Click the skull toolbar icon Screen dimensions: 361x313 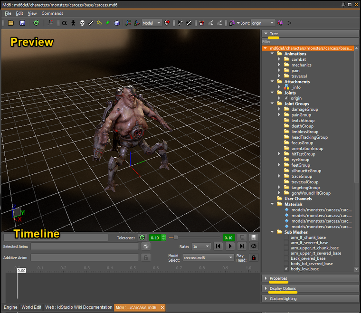pyautogui.click(x=82, y=23)
